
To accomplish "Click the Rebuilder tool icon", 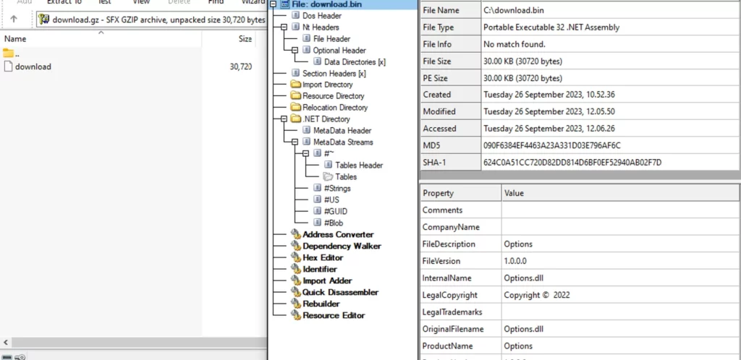I will pos(295,304).
